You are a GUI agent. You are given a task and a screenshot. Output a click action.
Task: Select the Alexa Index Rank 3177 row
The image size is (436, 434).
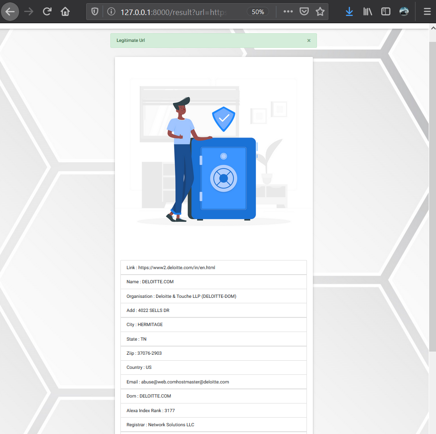coord(213,410)
